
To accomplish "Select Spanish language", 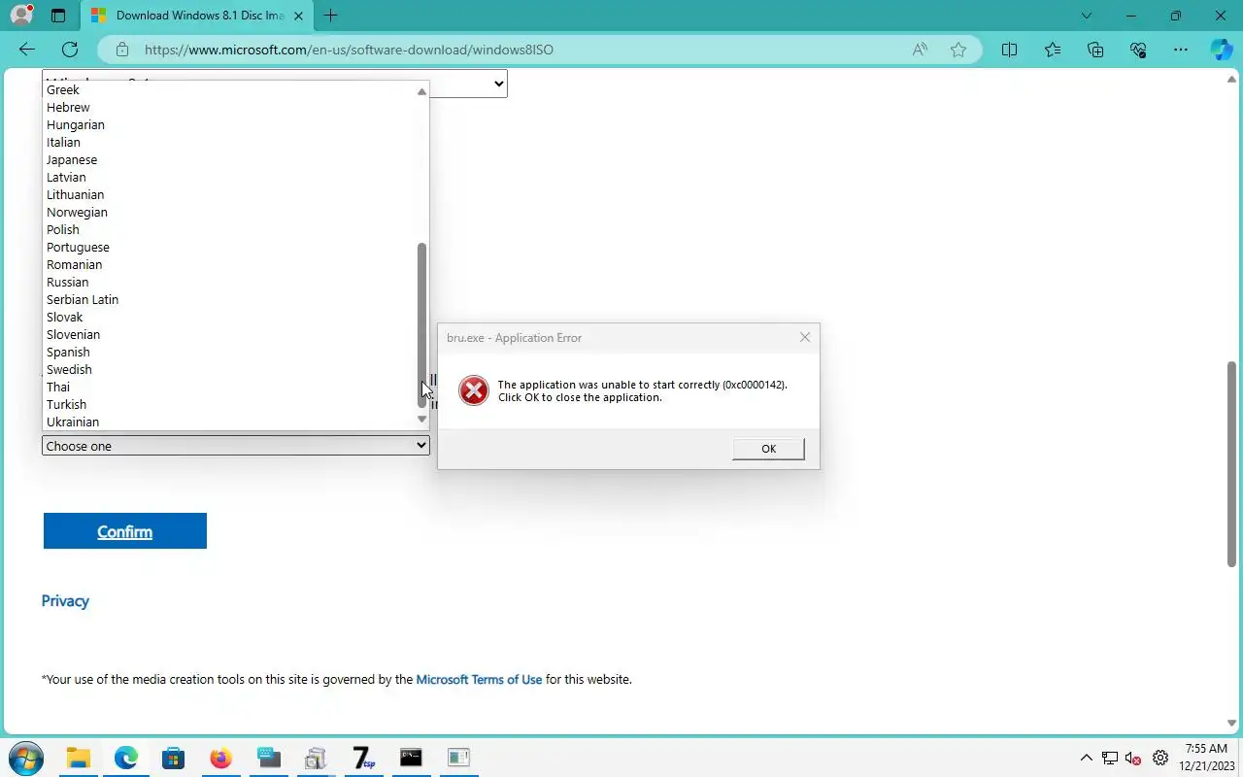I will (230, 352).
